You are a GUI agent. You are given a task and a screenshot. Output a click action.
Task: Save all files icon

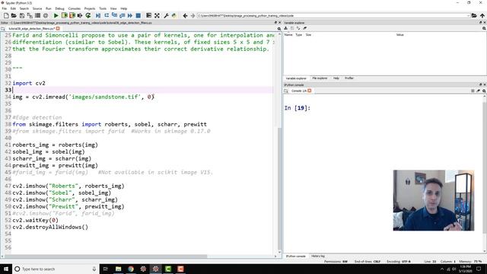(x=30, y=15)
